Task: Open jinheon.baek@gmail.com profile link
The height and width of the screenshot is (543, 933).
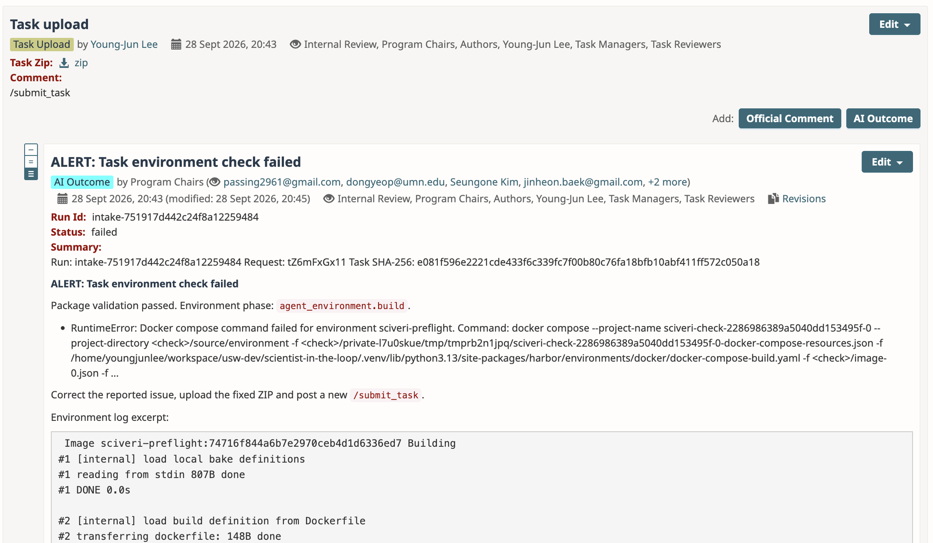Action: pyautogui.click(x=583, y=182)
